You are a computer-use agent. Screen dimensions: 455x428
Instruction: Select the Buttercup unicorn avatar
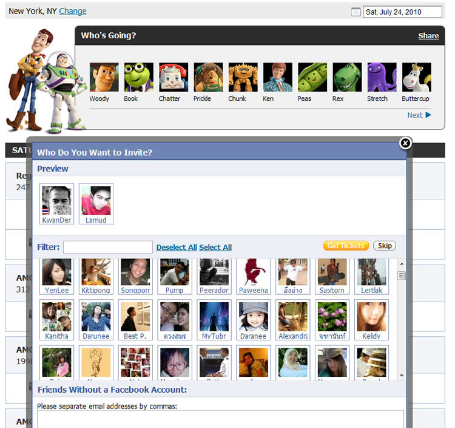coord(417,77)
